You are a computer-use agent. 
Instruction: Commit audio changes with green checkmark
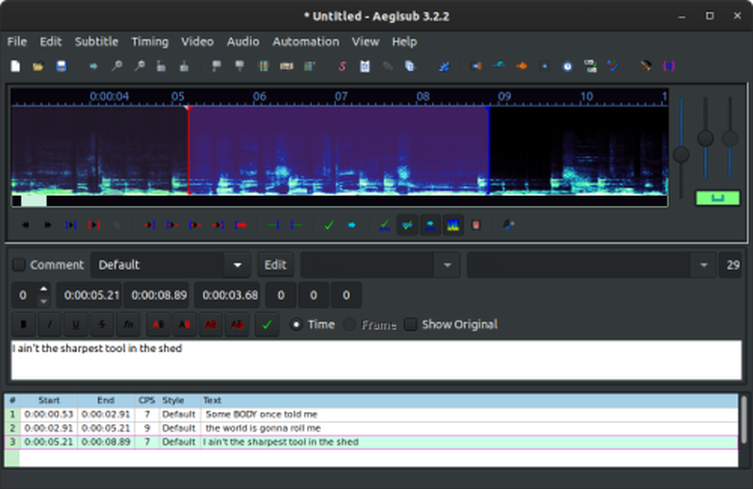point(329,225)
